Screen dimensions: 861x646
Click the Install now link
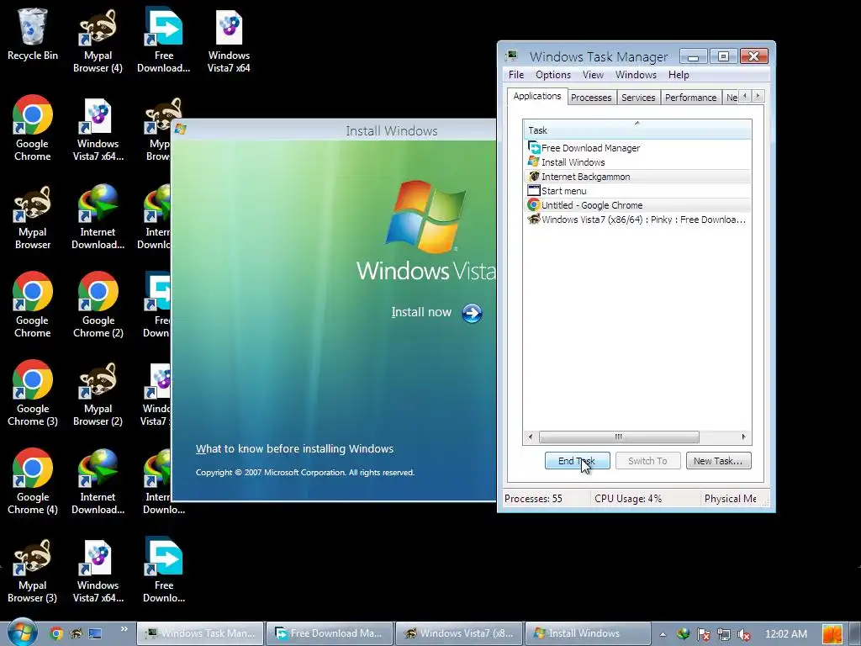pyautogui.click(x=421, y=312)
